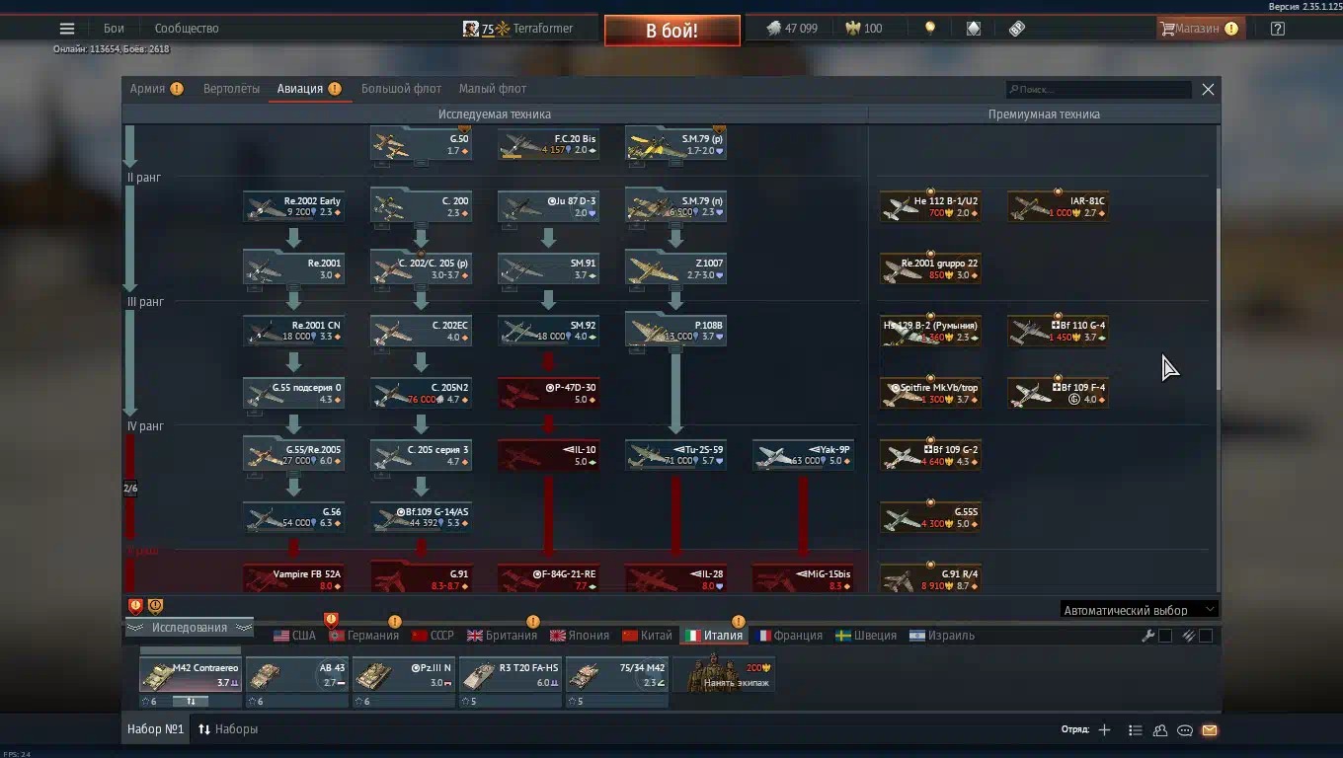Select the F.C.20 Bis aircraft card
This screenshot has height=758, width=1343.
click(548, 144)
